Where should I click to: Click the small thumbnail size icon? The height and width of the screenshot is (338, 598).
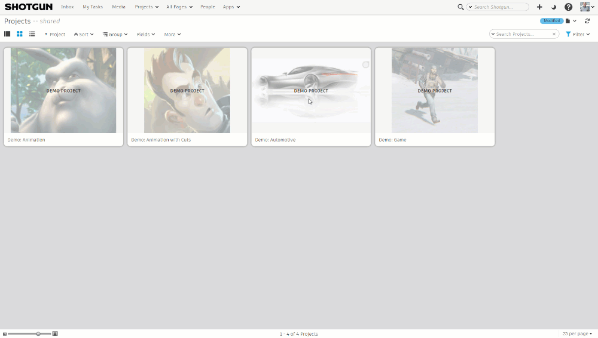coord(5,334)
